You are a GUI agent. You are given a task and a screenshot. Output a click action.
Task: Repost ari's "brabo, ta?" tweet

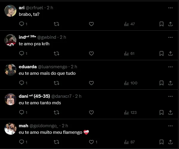(56, 24)
